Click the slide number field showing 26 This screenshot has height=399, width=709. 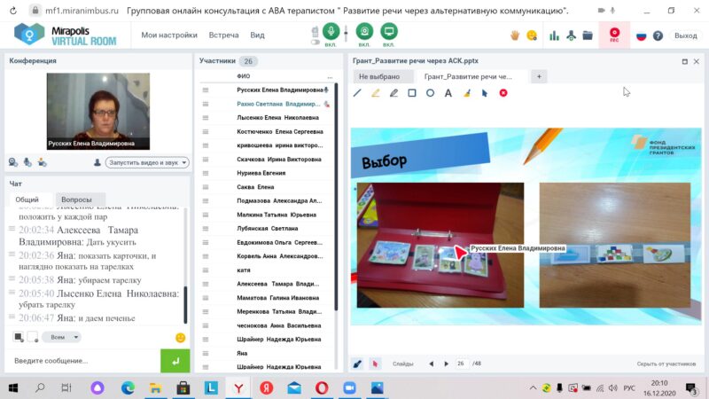[x=461, y=364]
